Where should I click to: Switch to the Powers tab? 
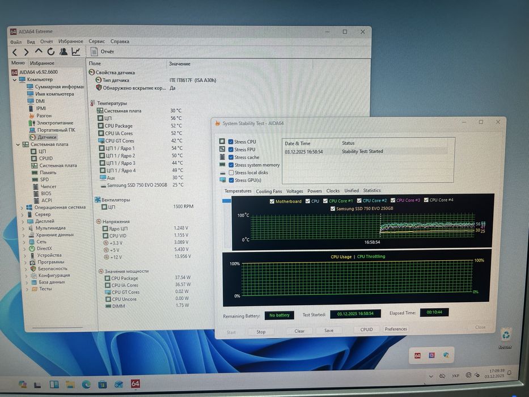315,191
